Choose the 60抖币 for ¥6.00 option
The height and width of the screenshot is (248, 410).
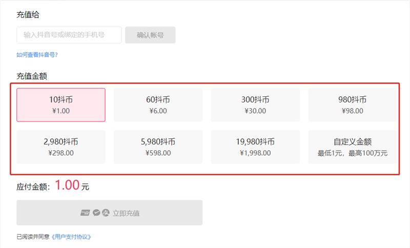(158, 105)
